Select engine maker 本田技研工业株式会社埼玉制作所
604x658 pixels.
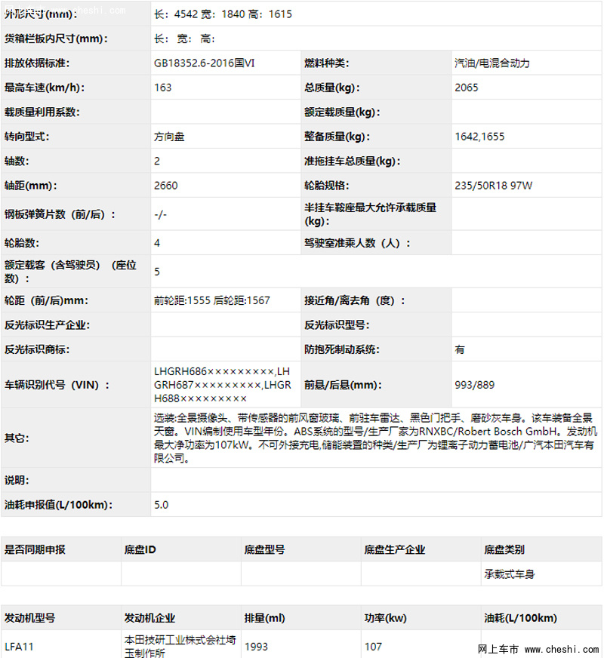pos(180,646)
